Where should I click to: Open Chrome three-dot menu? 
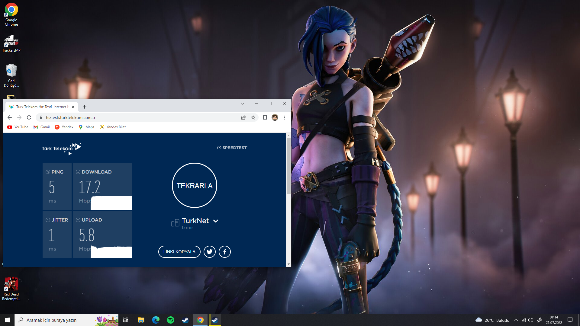[x=285, y=117]
